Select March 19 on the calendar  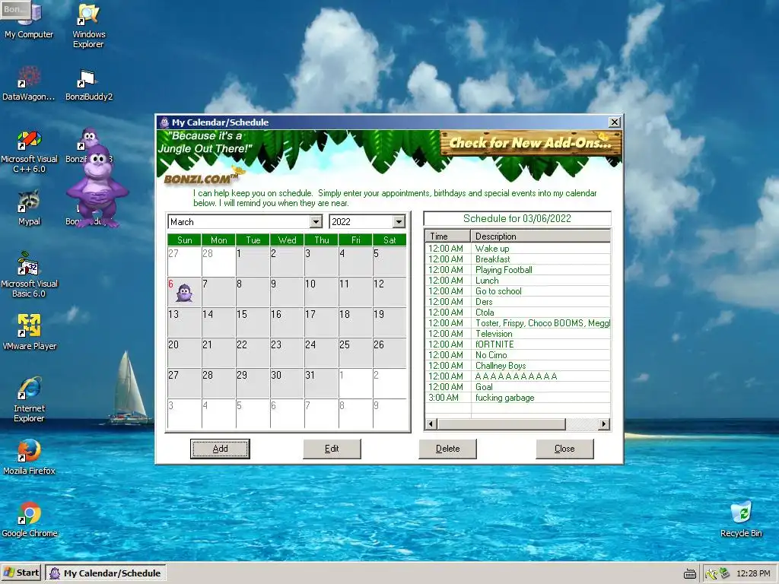[389, 322]
